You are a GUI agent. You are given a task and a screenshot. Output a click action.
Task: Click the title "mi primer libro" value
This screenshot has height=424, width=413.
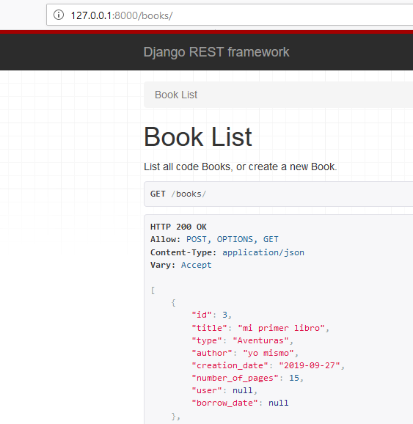coord(281,328)
